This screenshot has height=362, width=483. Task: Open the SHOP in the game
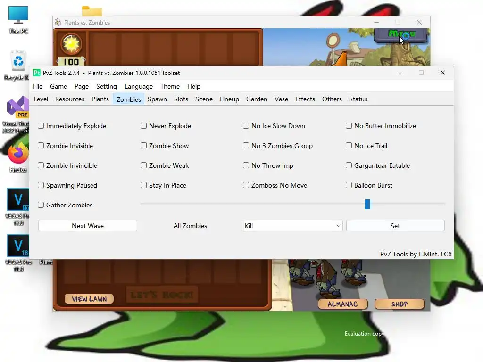(399, 304)
